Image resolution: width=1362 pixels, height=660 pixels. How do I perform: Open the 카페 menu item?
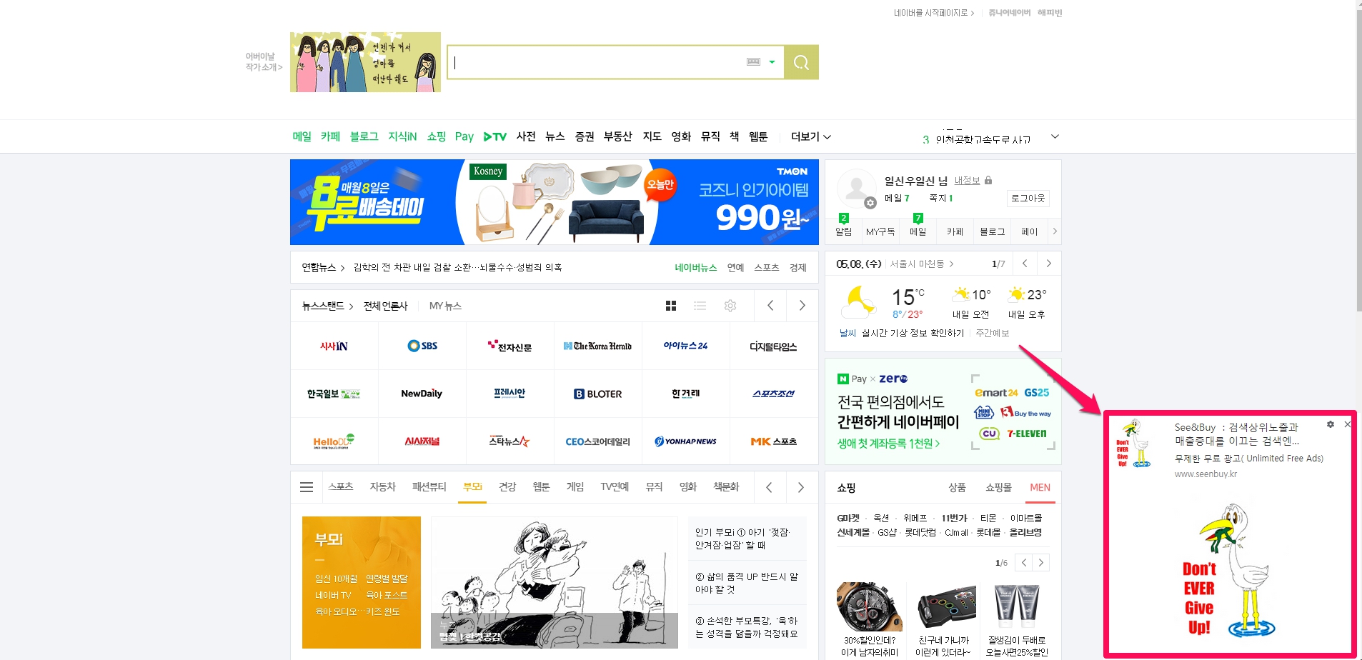(x=330, y=136)
